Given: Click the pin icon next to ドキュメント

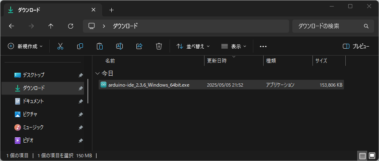Looking at the screenshot, I should 81,101.
